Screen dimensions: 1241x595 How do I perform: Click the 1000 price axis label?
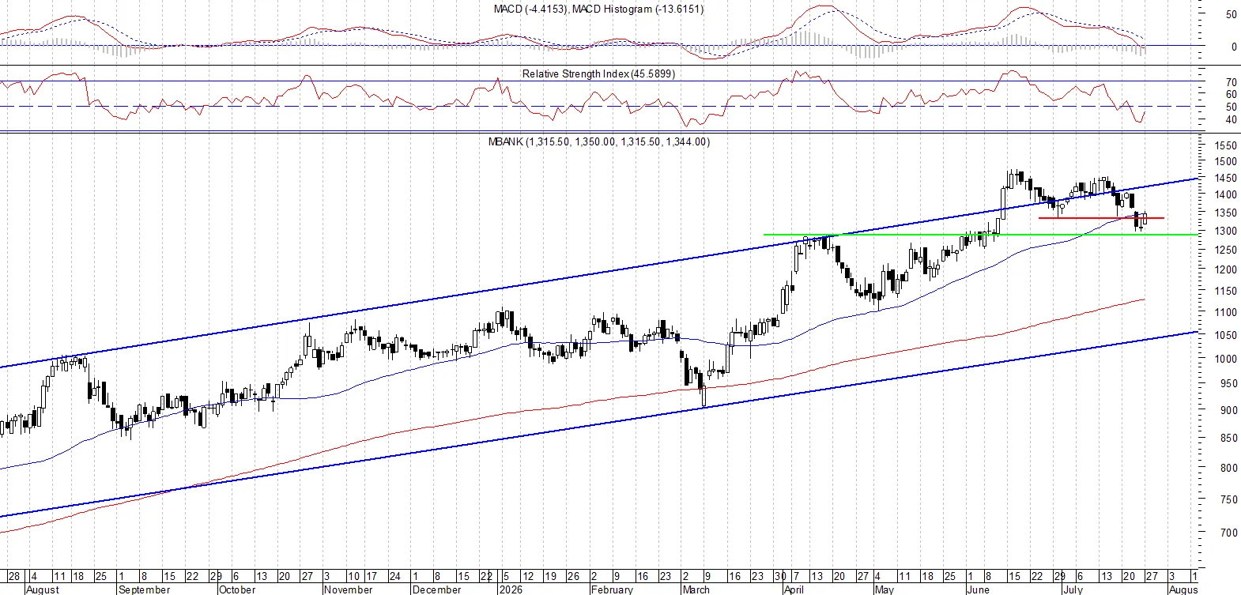(1225, 359)
